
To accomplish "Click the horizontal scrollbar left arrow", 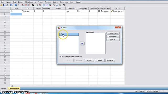I will [x=12, y=86].
